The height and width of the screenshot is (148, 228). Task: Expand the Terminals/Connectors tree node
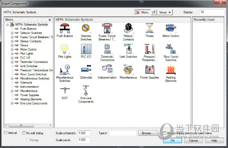pyautogui.click(x=12, y=62)
